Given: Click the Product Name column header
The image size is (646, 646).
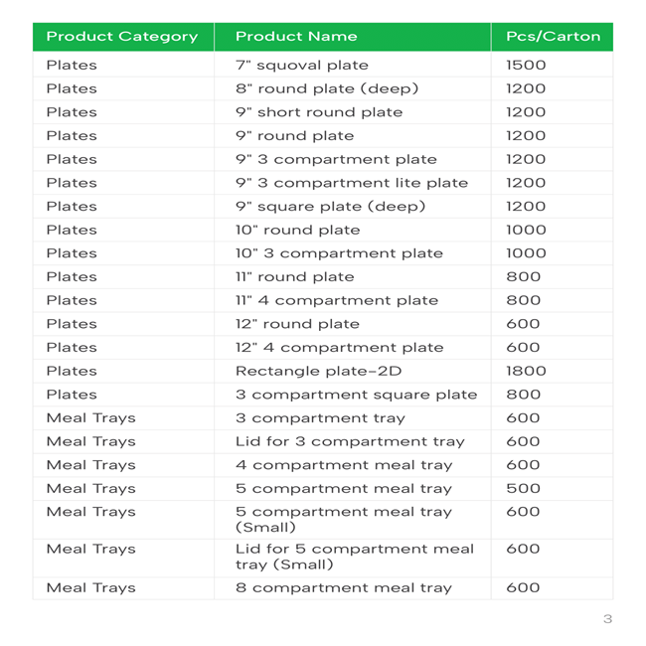Looking at the screenshot, I should pos(296,37).
